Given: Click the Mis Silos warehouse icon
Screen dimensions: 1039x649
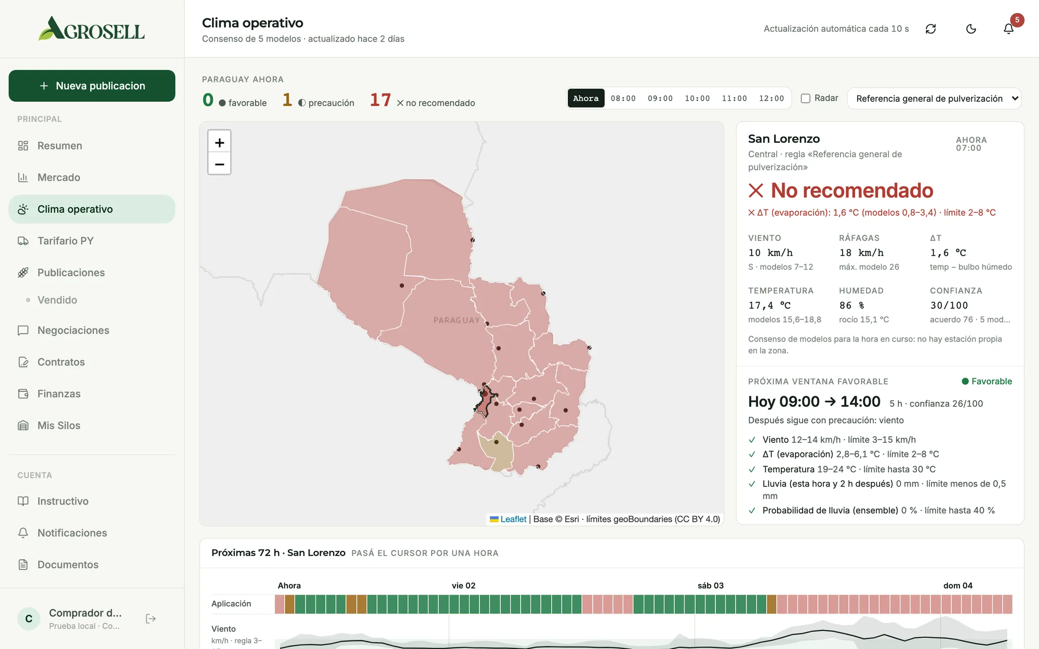Looking at the screenshot, I should click(x=23, y=425).
